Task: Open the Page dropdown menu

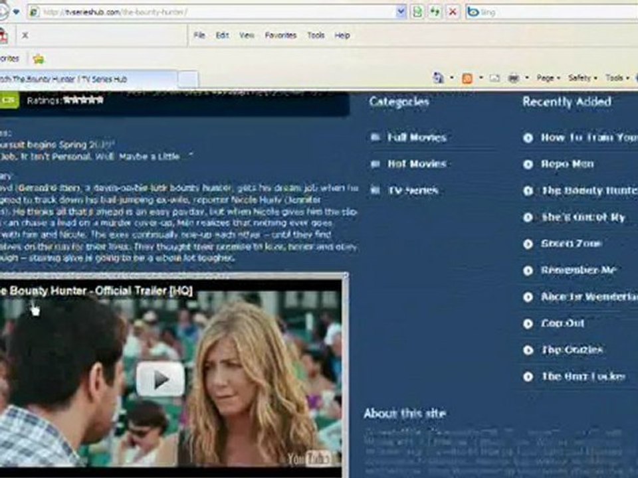Action: 548,78
